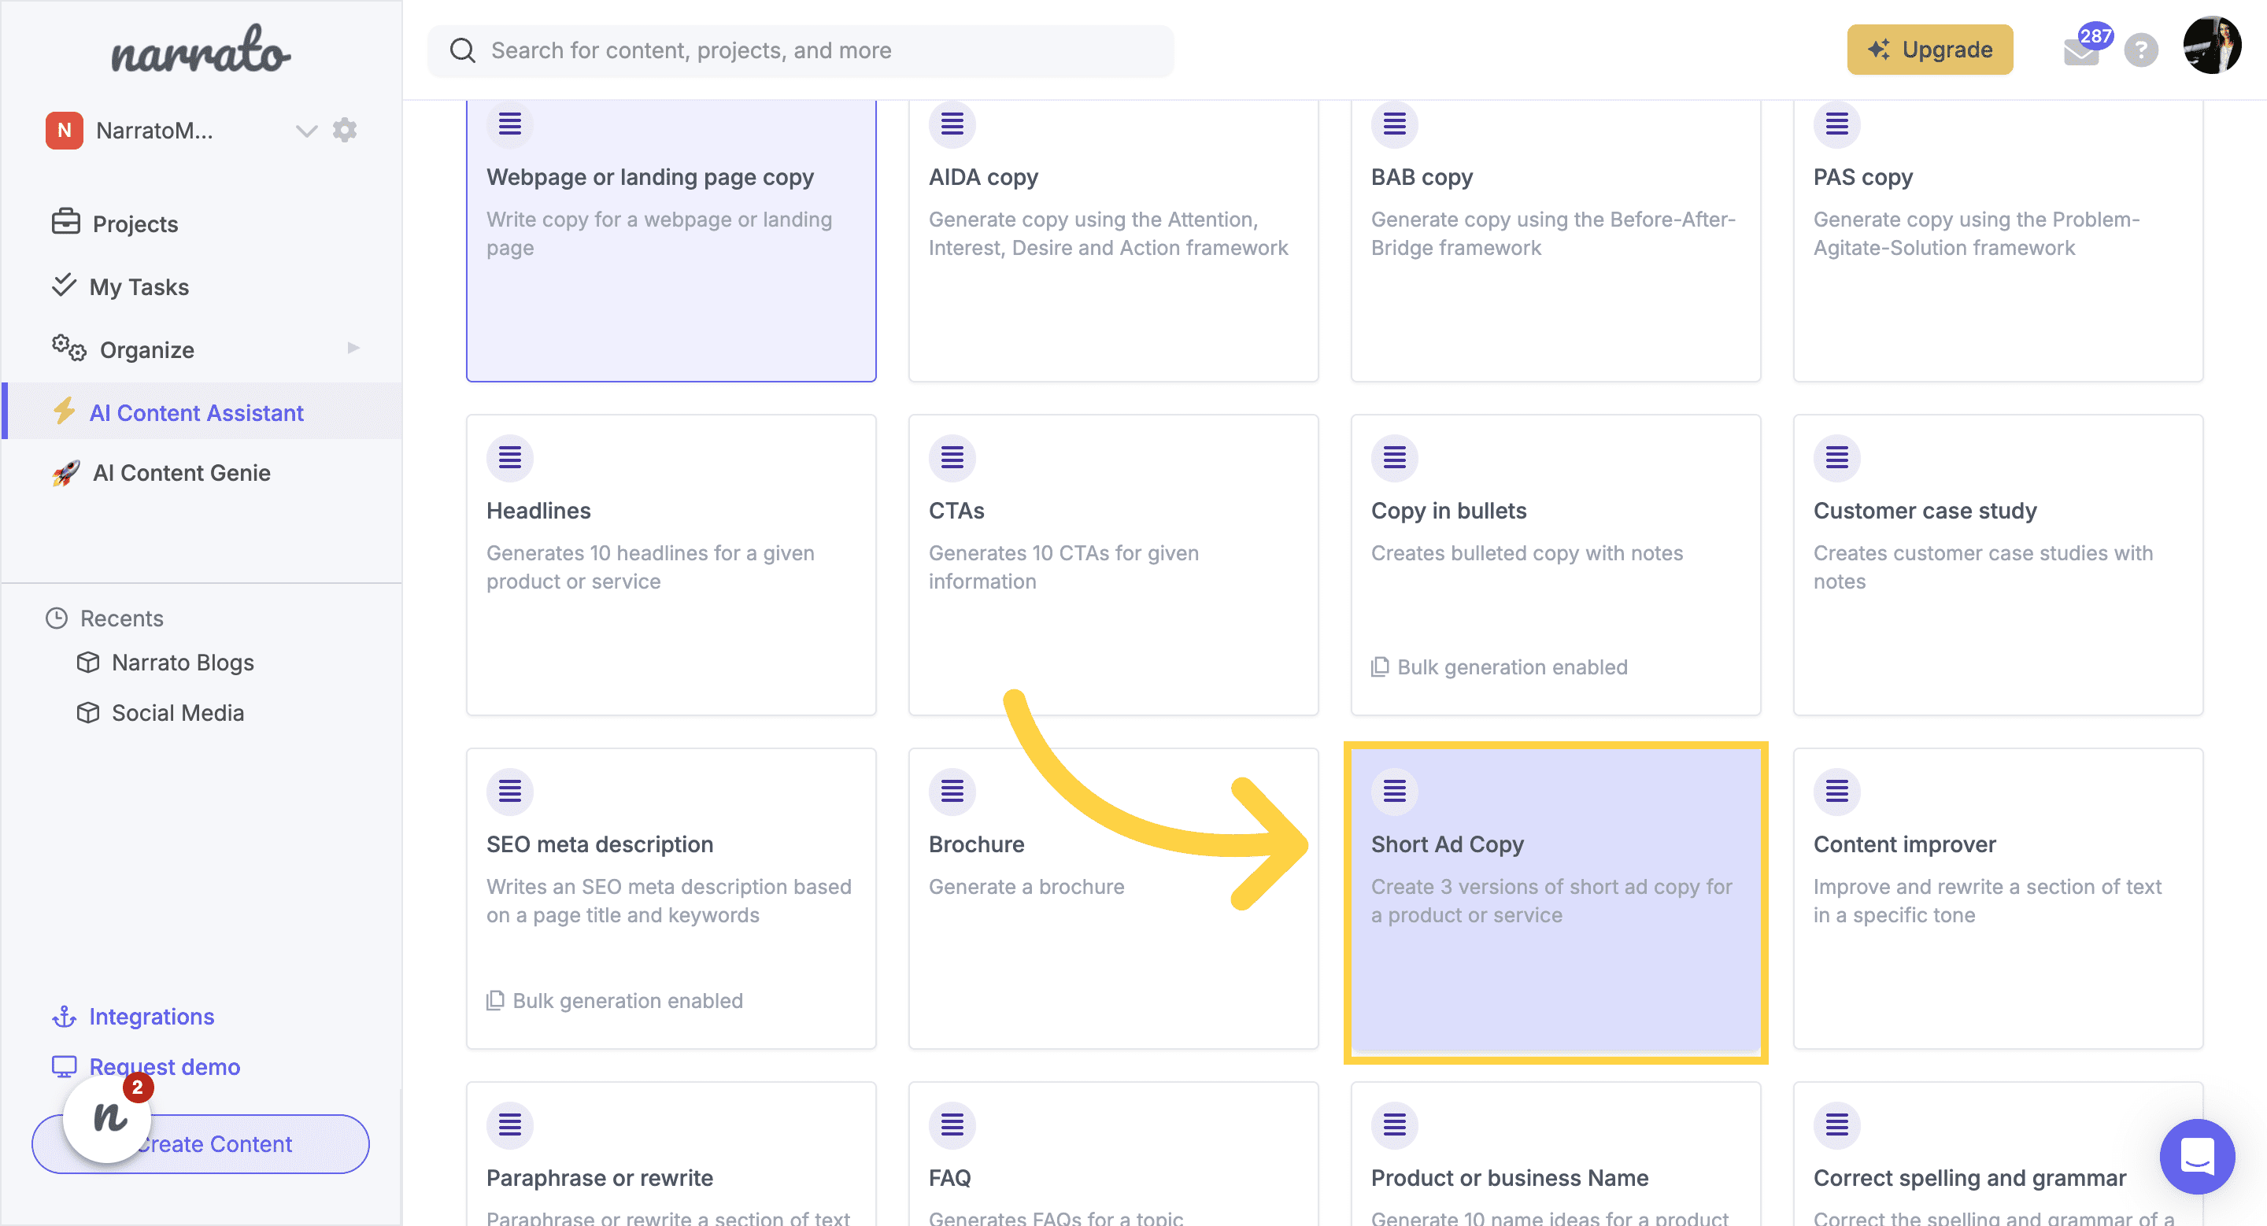
Task: Open the Correct spelling and grammar title
Action: click(1969, 1178)
